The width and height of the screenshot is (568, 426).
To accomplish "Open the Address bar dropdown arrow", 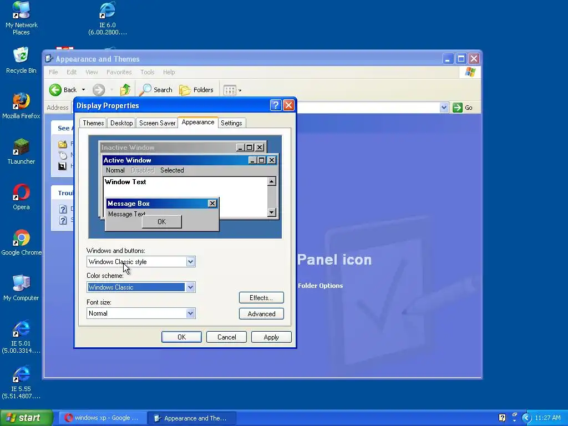I will click(x=444, y=108).
